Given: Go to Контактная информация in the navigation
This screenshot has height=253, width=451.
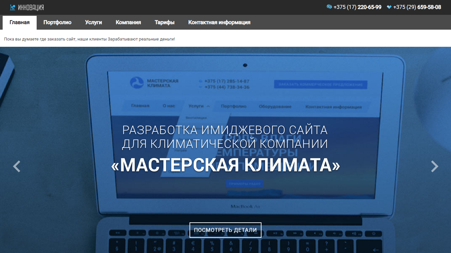Looking at the screenshot, I should 219,22.
